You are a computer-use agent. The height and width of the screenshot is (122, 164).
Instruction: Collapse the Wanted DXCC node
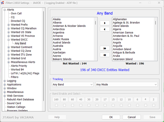click(x=8, y=40)
